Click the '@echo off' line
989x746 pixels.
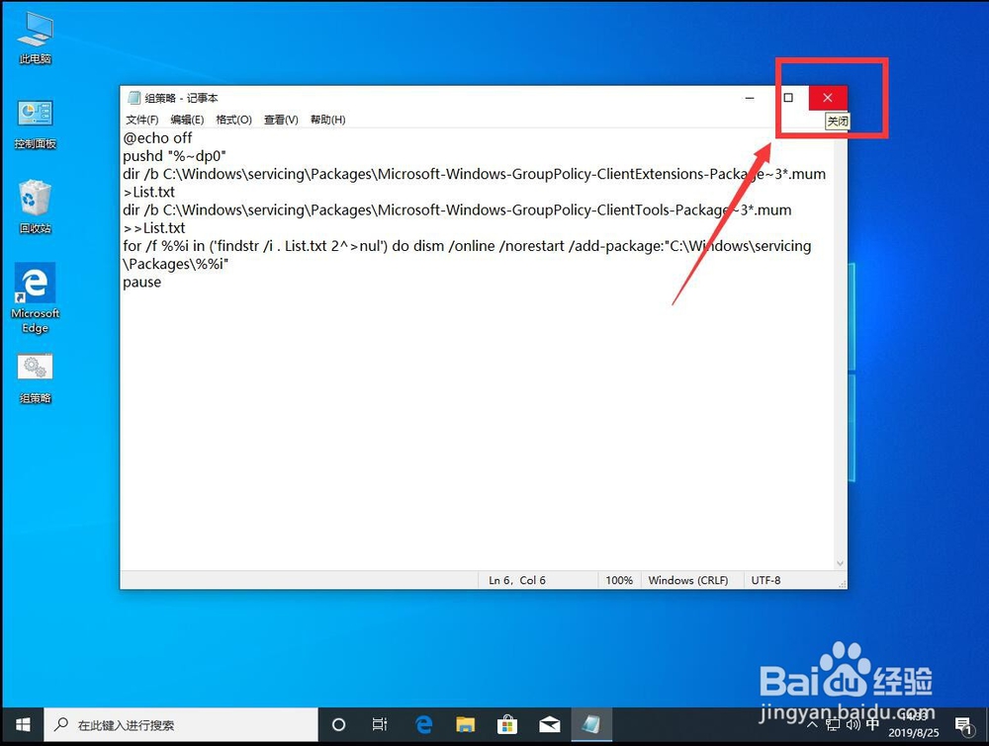click(x=157, y=138)
